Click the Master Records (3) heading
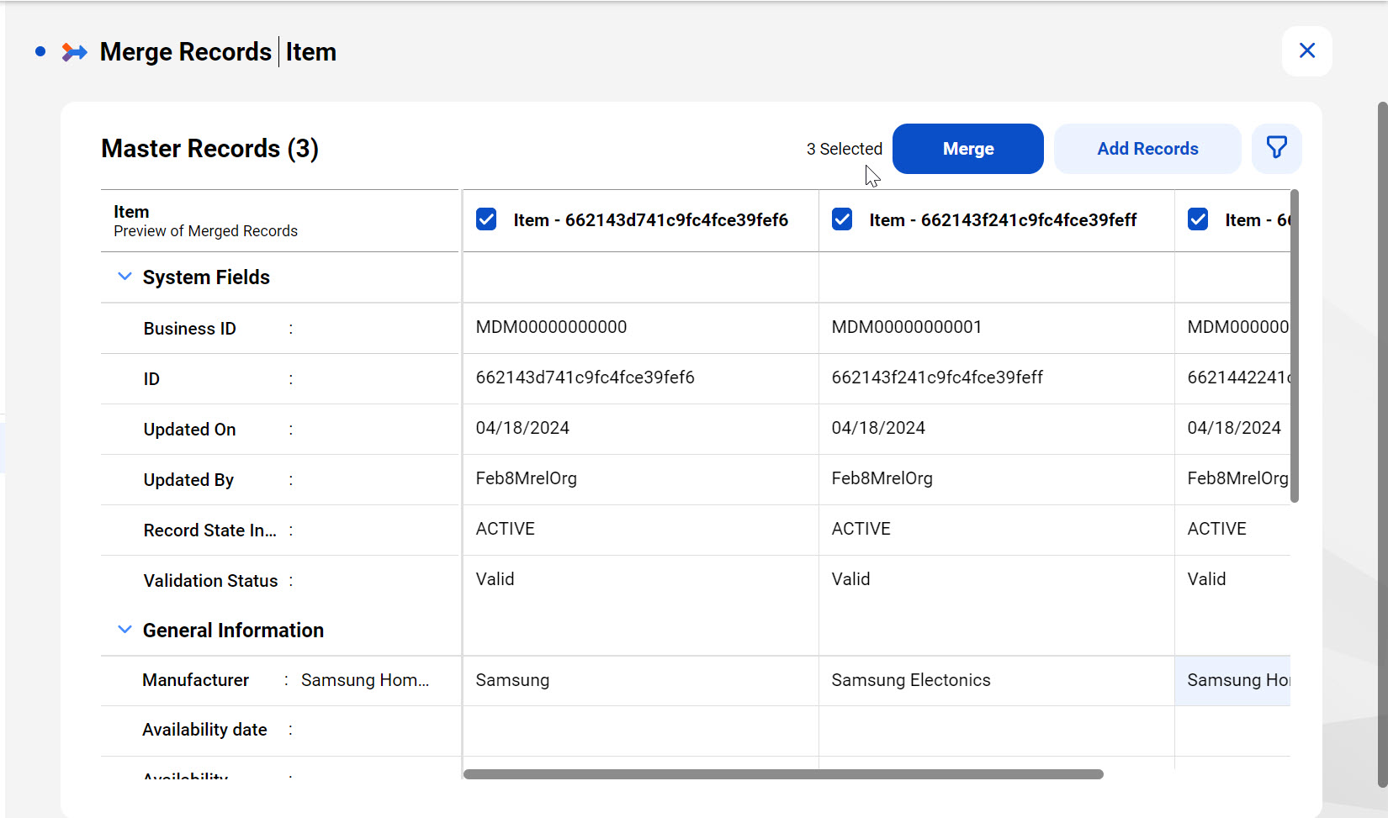The height and width of the screenshot is (818, 1388). pos(209,149)
